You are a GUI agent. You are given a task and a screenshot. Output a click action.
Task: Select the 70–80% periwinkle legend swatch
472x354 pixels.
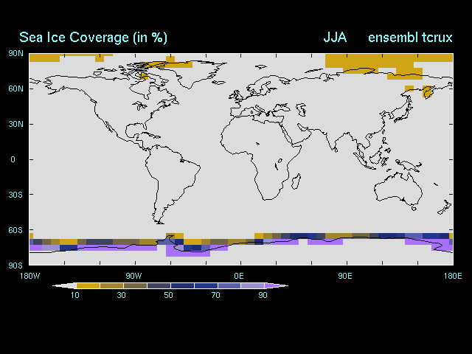click(x=229, y=285)
